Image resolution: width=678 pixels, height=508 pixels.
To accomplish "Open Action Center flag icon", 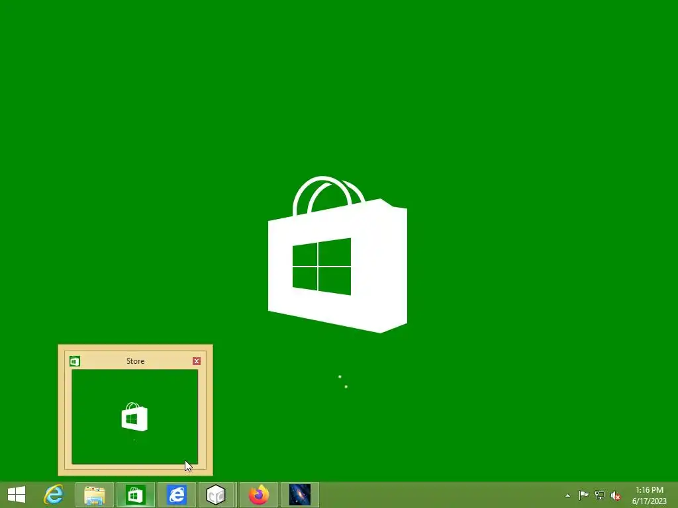I will coord(583,495).
